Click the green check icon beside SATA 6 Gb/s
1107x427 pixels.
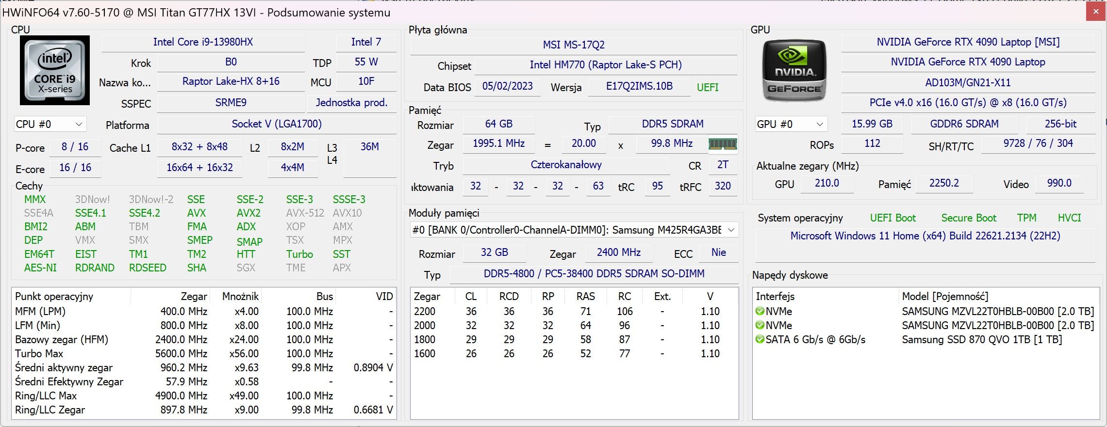(760, 339)
